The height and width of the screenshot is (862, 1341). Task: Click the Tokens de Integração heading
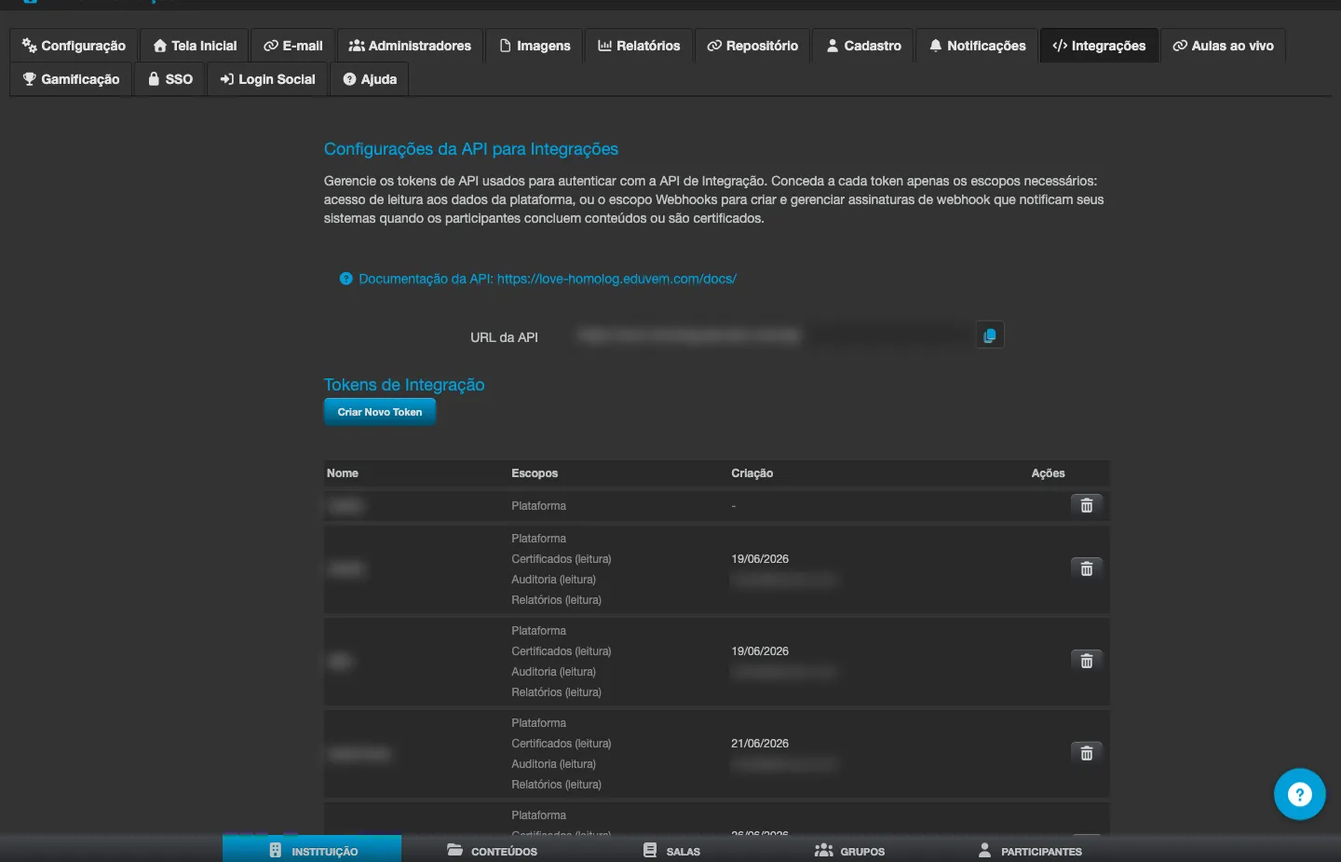tap(404, 385)
